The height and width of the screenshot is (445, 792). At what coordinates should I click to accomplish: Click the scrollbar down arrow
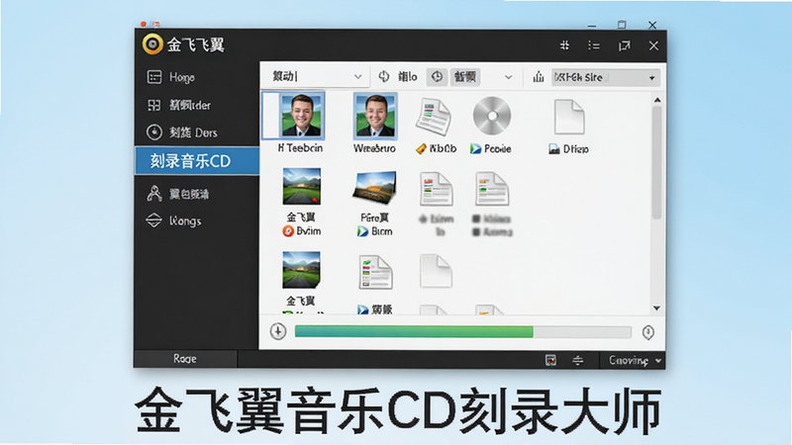pos(656,308)
